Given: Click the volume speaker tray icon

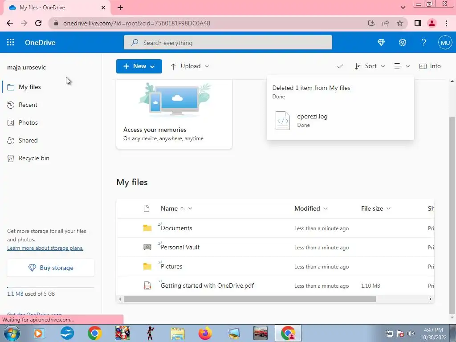Looking at the screenshot, I should pyautogui.click(x=411, y=334).
